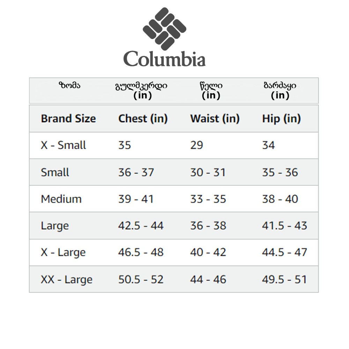
Task: Select the Waist (in) column header
Action: coord(215,119)
